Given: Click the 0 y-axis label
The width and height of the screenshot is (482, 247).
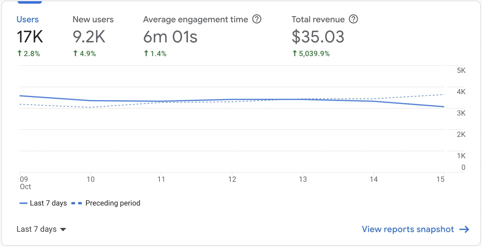Looking at the screenshot, I should [463, 167].
